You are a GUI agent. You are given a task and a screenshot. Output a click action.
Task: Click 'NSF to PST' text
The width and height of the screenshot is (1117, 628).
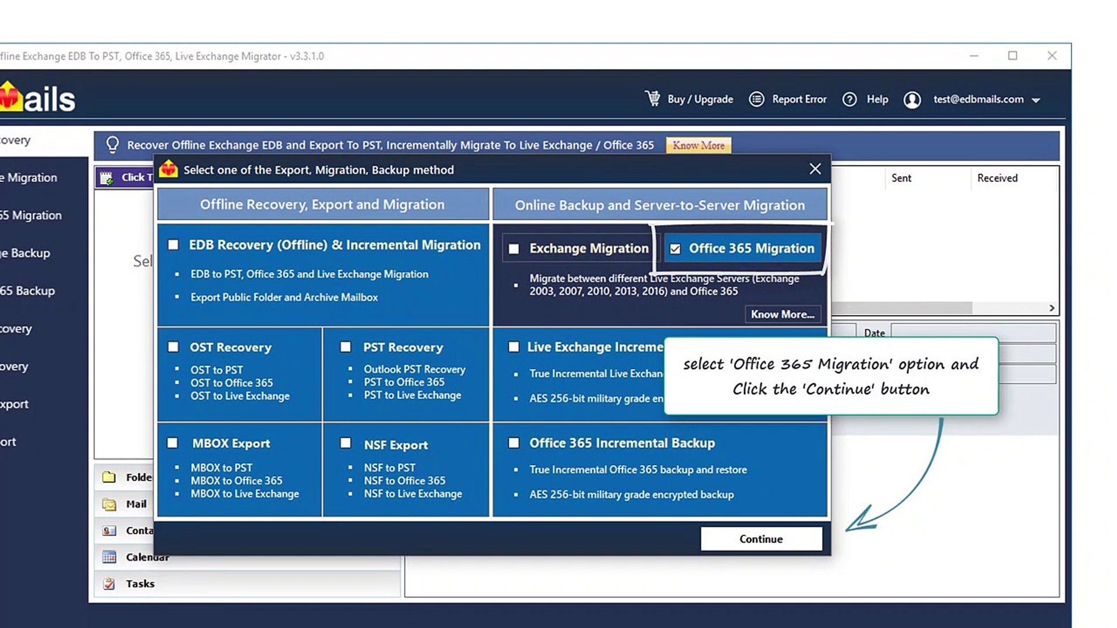tap(390, 468)
